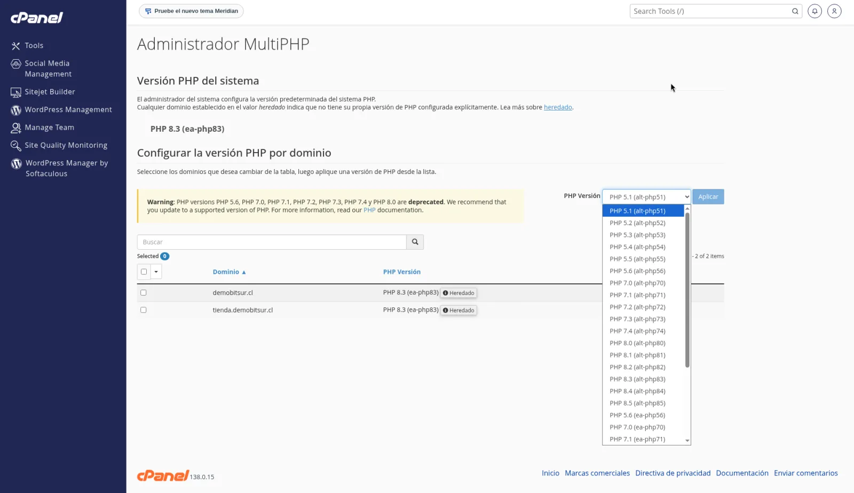The image size is (854, 493).
Task: Sort by the PHP Versión column header
Action: point(401,272)
